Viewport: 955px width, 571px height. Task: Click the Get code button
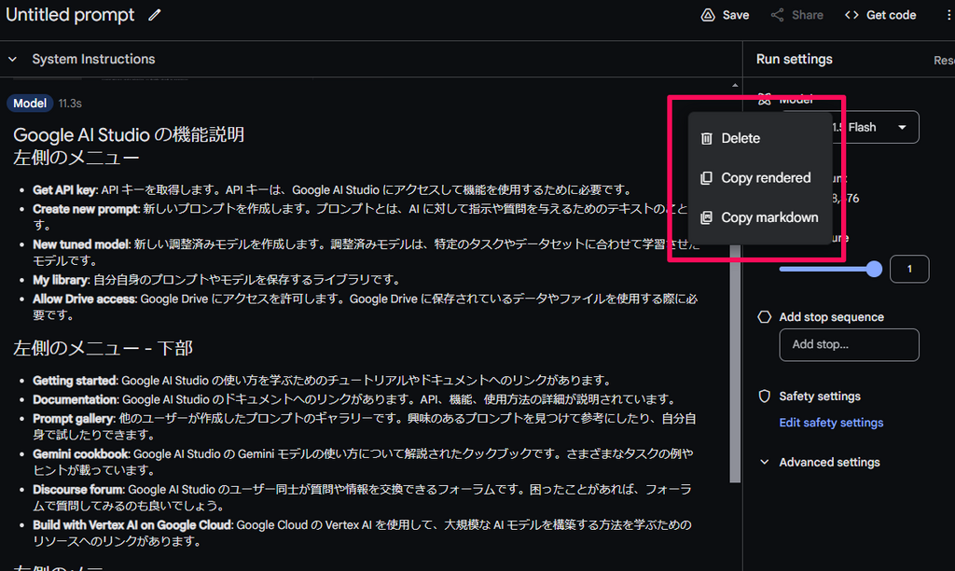pyautogui.click(x=880, y=15)
